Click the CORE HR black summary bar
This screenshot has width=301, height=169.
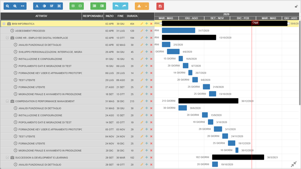pyautogui.click(x=189, y=38)
